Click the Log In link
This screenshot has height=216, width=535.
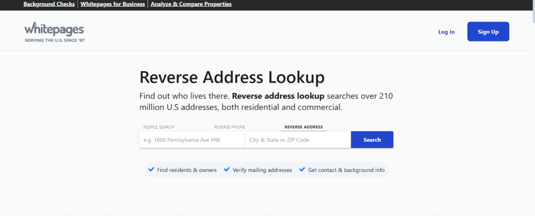click(446, 32)
